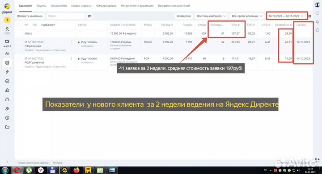Open the Отдел клиентского сервиса footer link
Viewport: 322px width, 174px height.
coord(33,163)
